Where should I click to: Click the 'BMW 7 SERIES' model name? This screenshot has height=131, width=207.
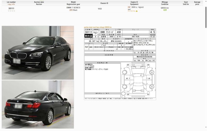coord(73,8)
